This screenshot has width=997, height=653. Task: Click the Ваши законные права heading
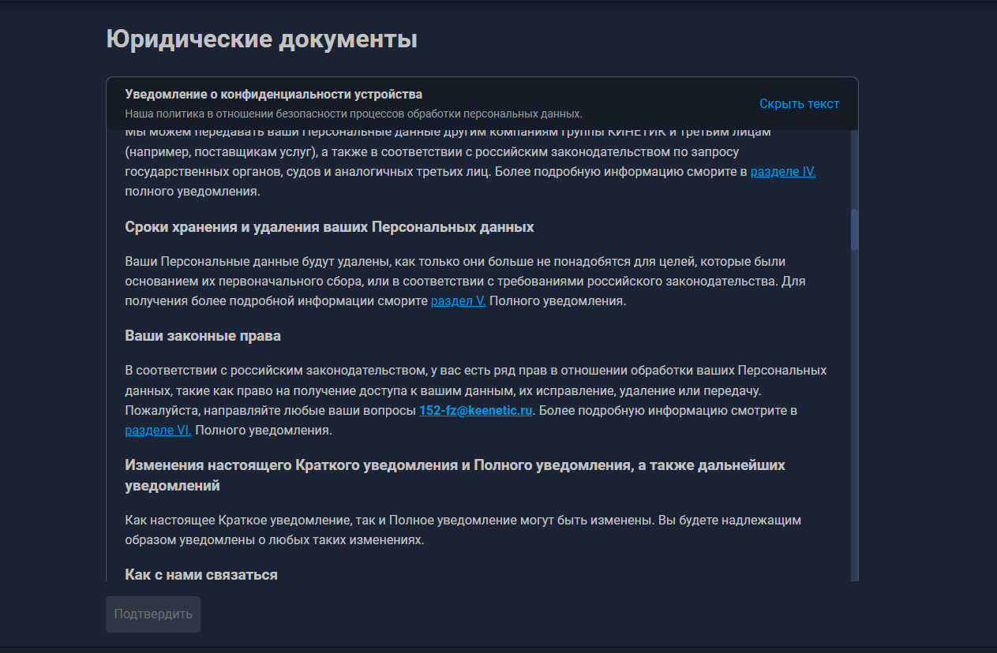(203, 336)
